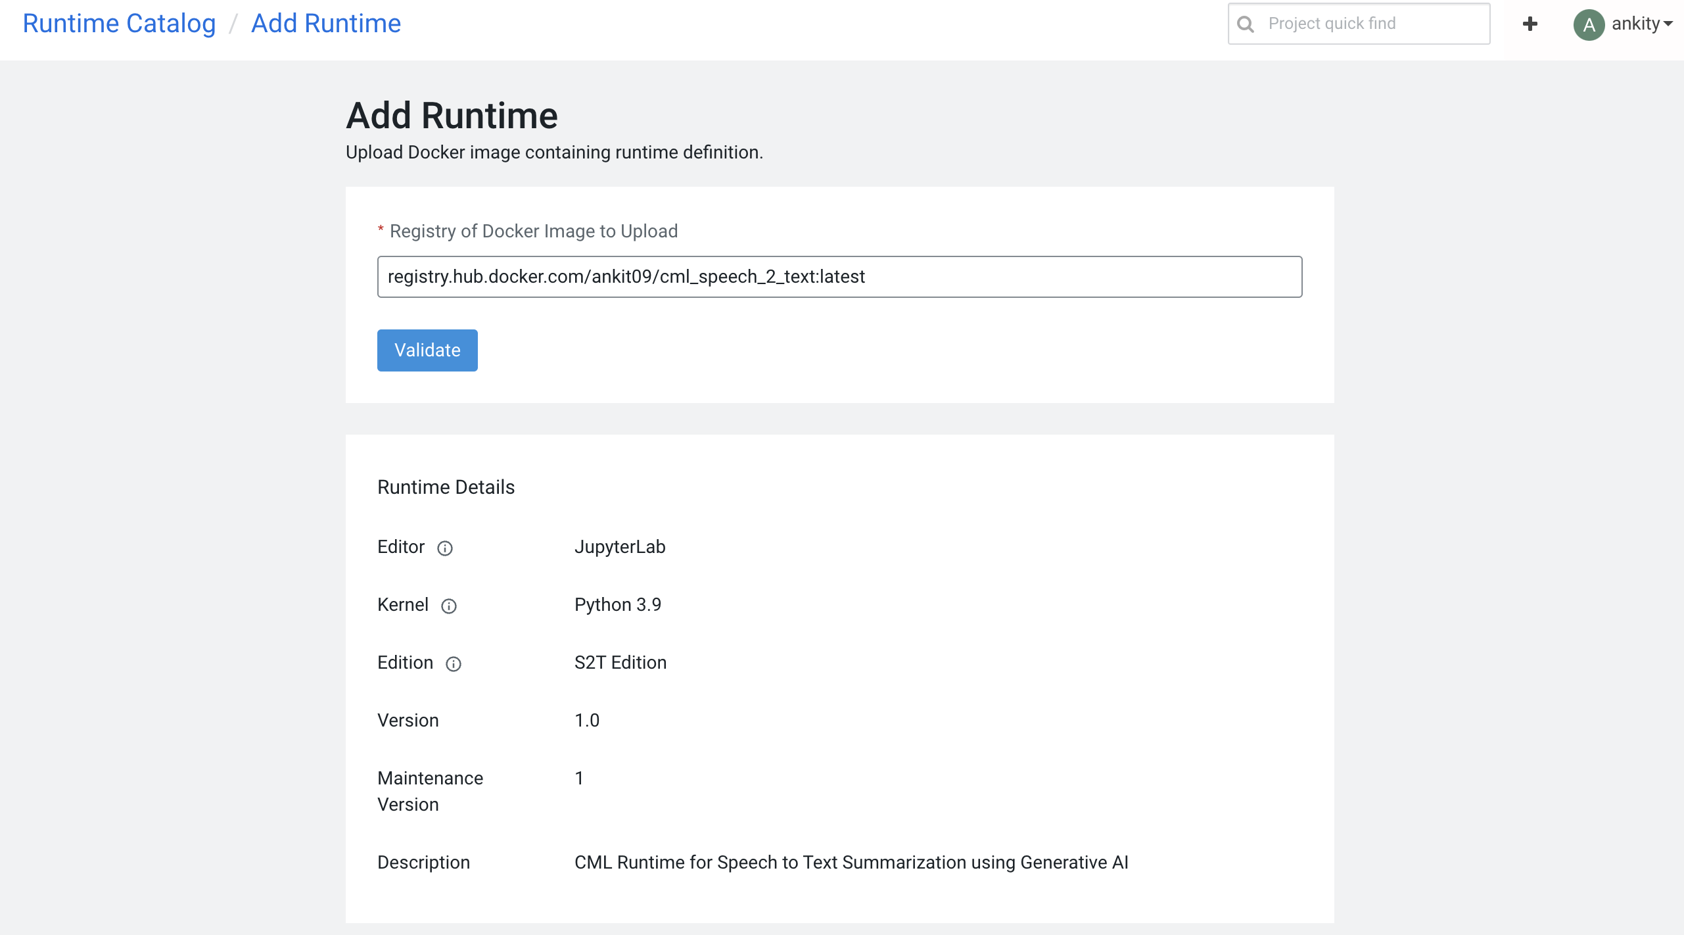The height and width of the screenshot is (935, 1684).
Task: Click the Validate button
Action: click(x=427, y=350)
